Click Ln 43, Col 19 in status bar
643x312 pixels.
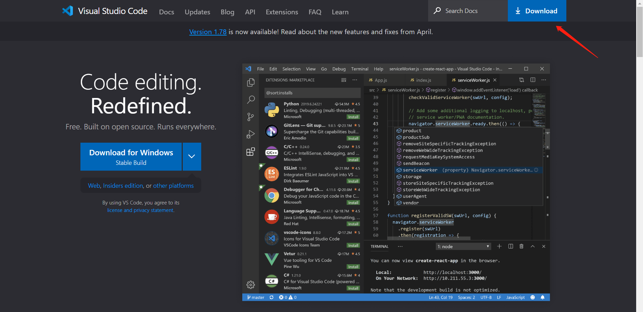pos(441,297)
